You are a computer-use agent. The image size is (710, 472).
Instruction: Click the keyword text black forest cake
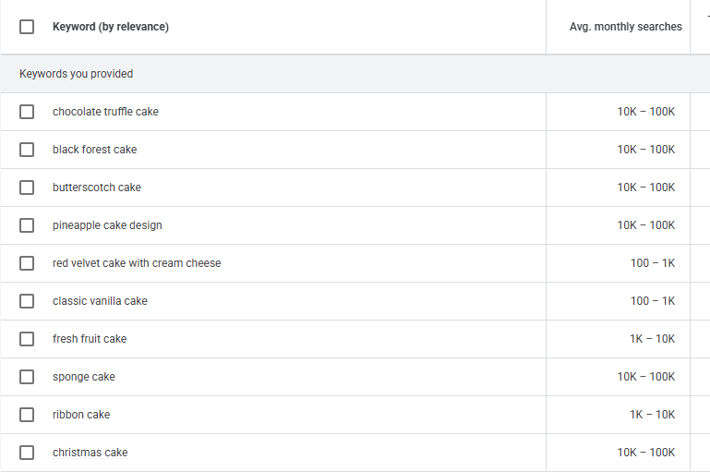(x=95, y=150)
